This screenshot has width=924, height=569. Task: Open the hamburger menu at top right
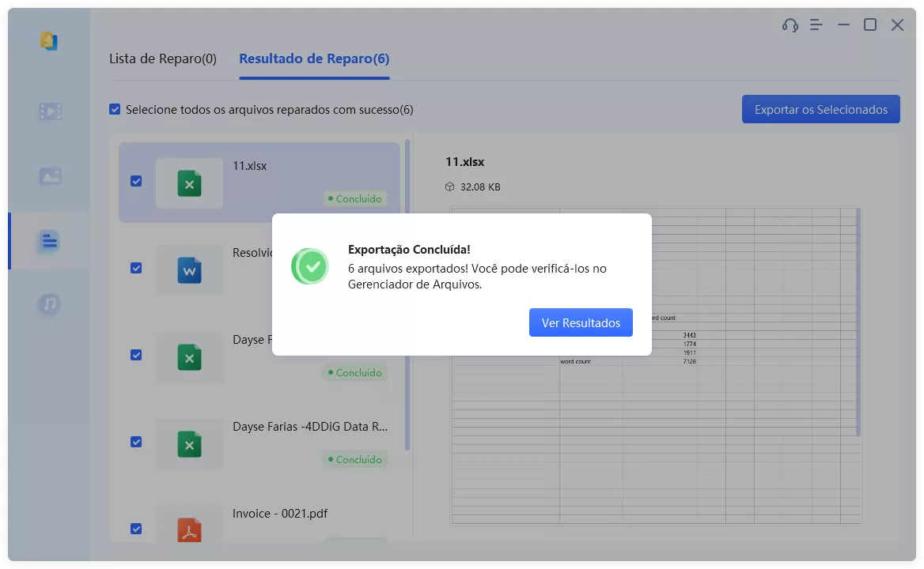tap(816, 24)
